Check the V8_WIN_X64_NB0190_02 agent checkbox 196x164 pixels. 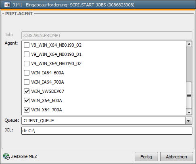(x=27, y=45)
